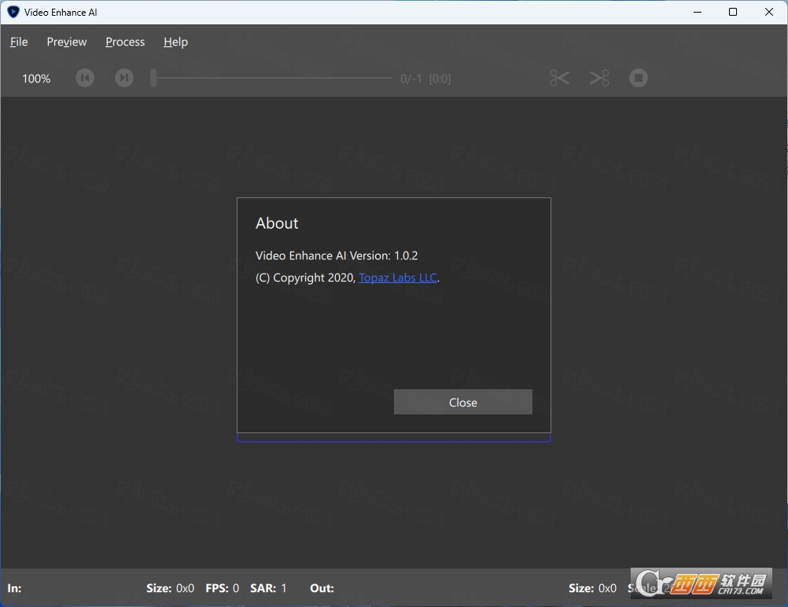This screenshot has height=607, width=788.
Task: Click the stop processing icon
Action: click(x=639, y=78)
